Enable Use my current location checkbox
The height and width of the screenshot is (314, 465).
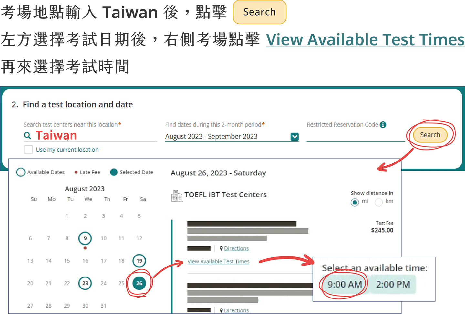[x=28, y=150]
